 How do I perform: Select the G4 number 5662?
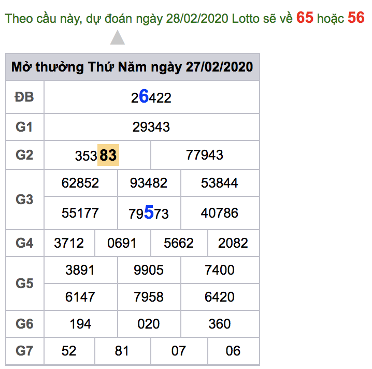click(179, 243)
